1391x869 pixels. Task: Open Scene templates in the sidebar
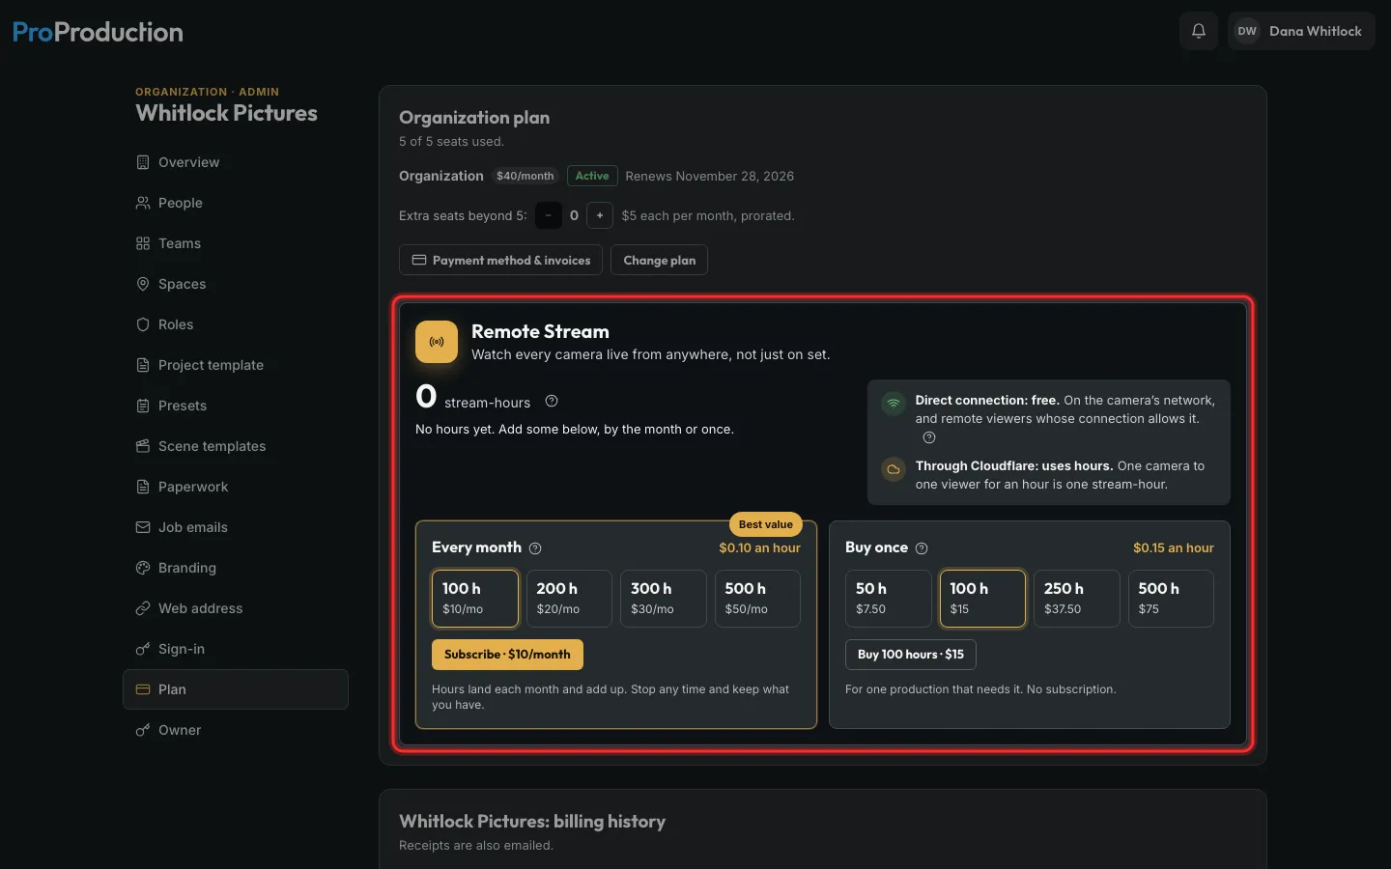pyautogui.click(x=236, y=446)
